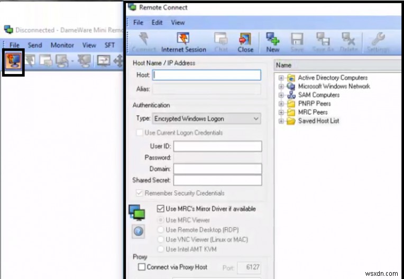Screen dimensions: 404x279
Task: Uncheck Use MRC's Mirror Driver if available
Action: pyautogui.click(x=160, y=209)
